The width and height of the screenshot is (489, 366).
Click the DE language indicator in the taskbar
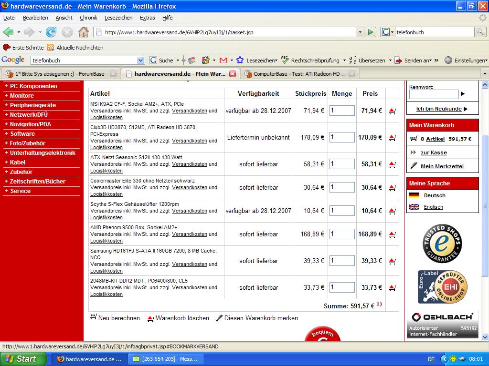click(x=431, y=359)
